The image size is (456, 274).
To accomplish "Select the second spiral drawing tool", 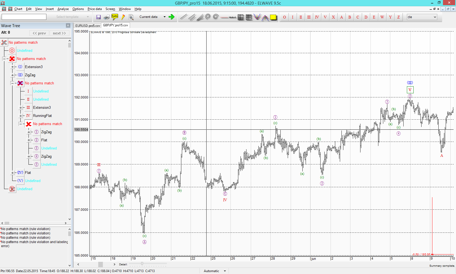I will [x=216, y=17].
